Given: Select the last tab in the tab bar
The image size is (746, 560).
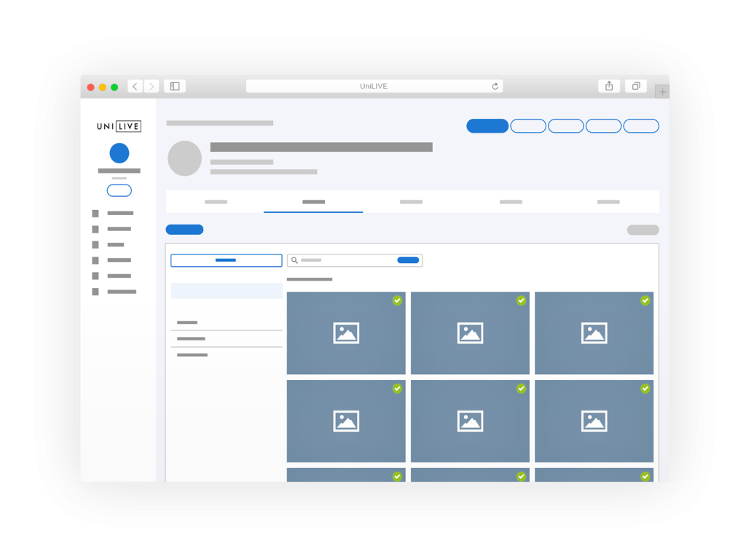Looking at the screenshot, I should [x=609, y=202].
